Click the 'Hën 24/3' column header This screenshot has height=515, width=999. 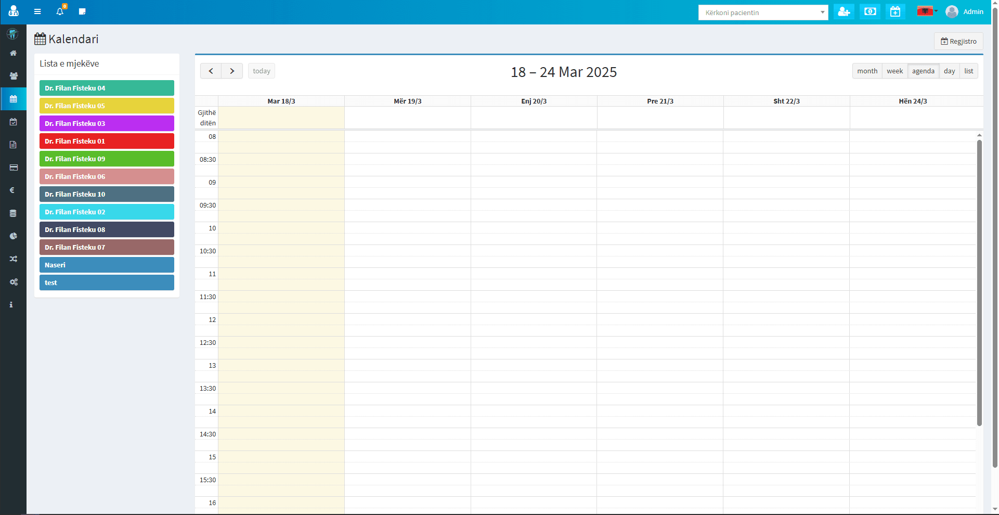coord(913,101)
